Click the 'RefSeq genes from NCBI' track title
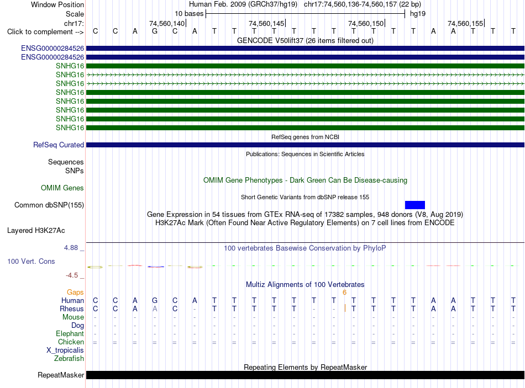Screen dimensions: 525x388 point(305,137)
